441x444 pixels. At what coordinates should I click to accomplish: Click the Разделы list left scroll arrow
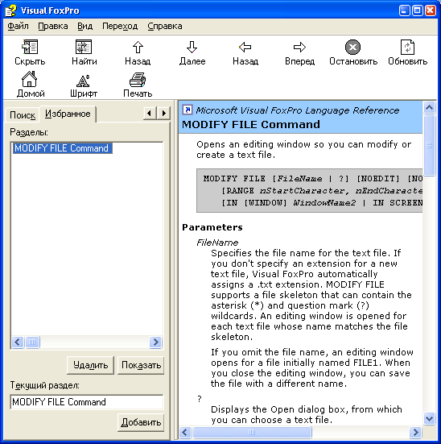[18, 342]
